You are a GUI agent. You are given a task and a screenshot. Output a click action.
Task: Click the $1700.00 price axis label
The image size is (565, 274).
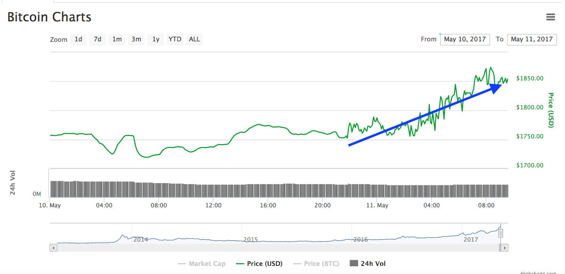coord(530,166)
